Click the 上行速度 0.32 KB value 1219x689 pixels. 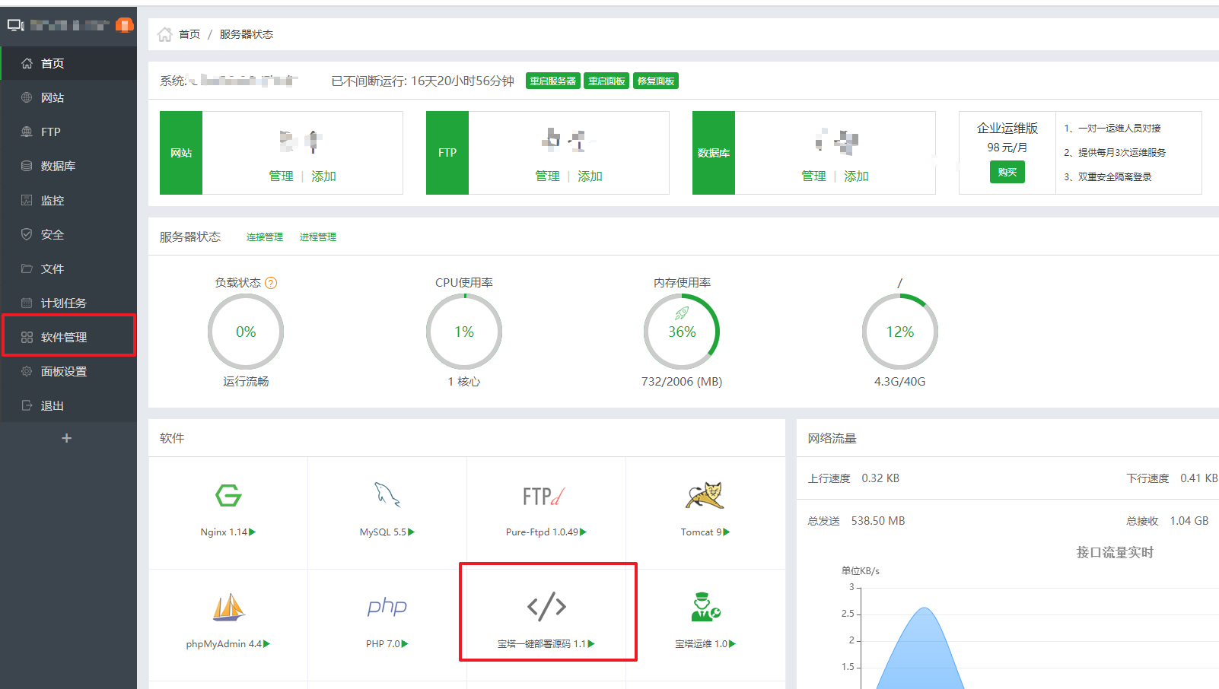click(x=880, y=478)
